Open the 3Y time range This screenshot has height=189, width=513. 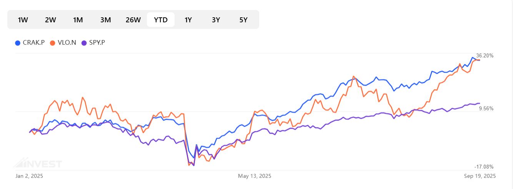pos(216,20)
